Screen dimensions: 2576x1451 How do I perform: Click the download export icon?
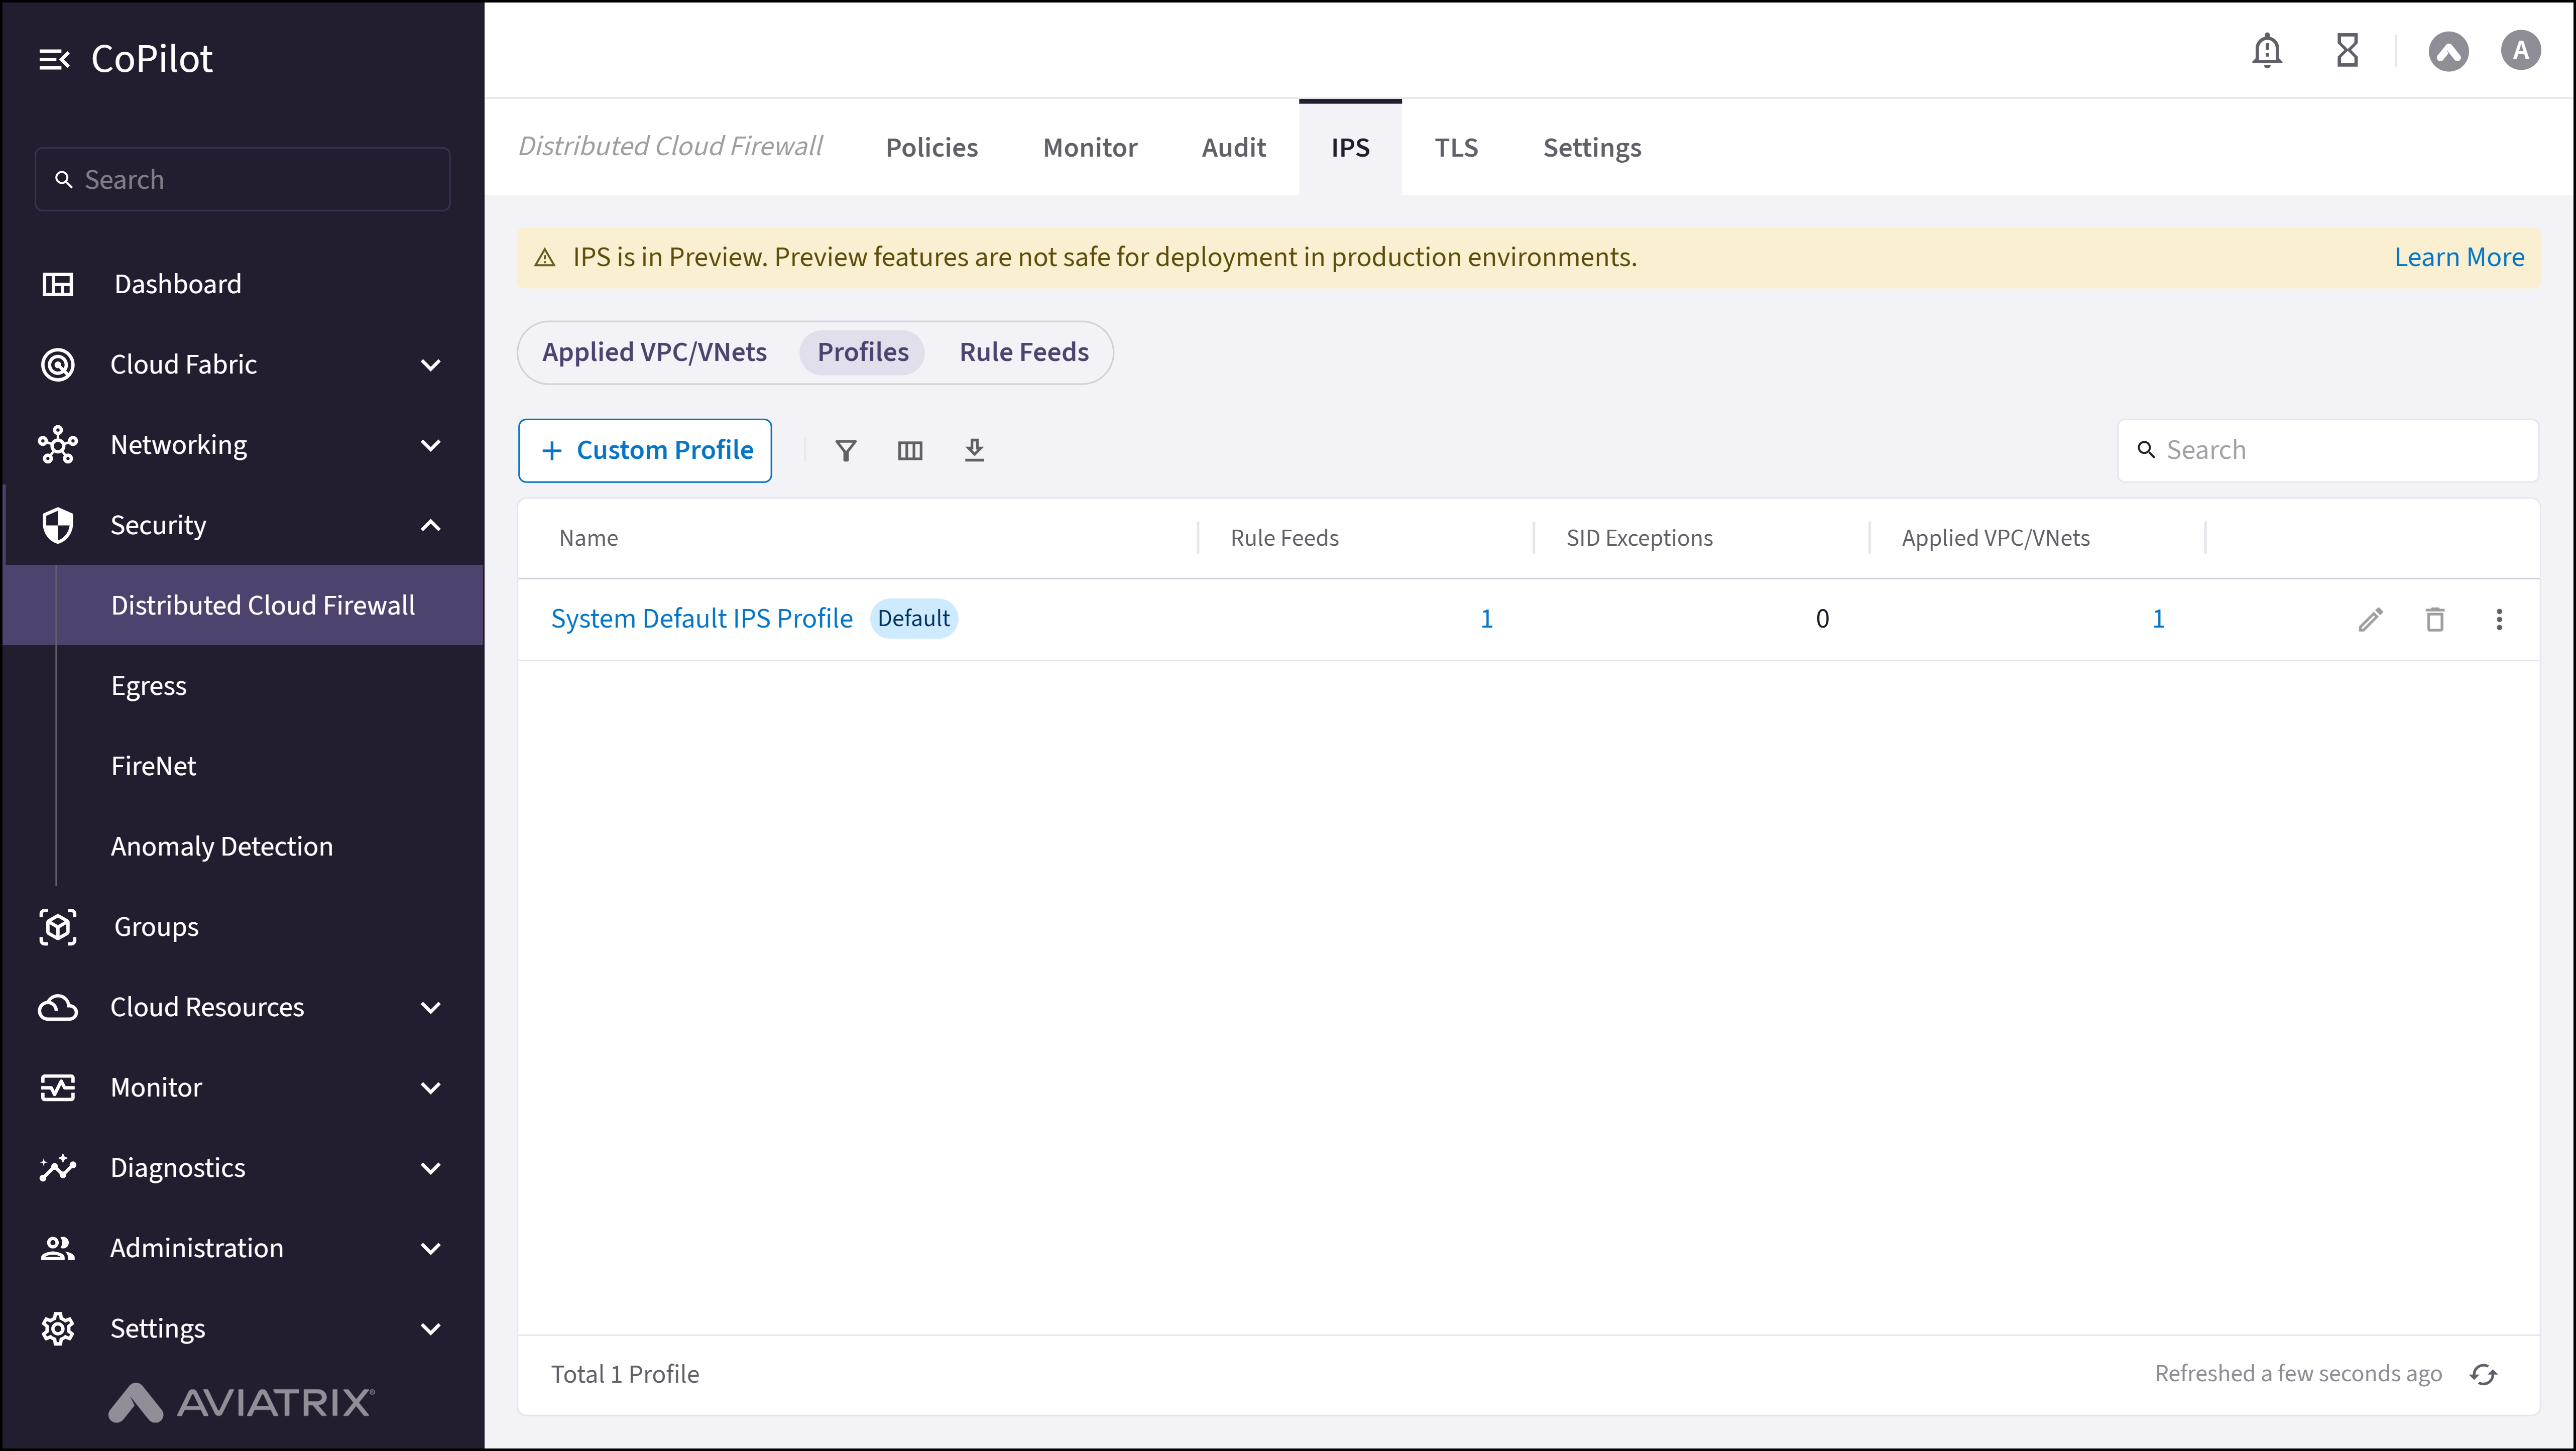pyautogui.click(x=974, y=451)
